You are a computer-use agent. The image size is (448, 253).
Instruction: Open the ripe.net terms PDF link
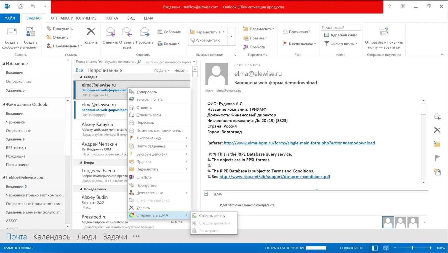(x=275, y=177)
